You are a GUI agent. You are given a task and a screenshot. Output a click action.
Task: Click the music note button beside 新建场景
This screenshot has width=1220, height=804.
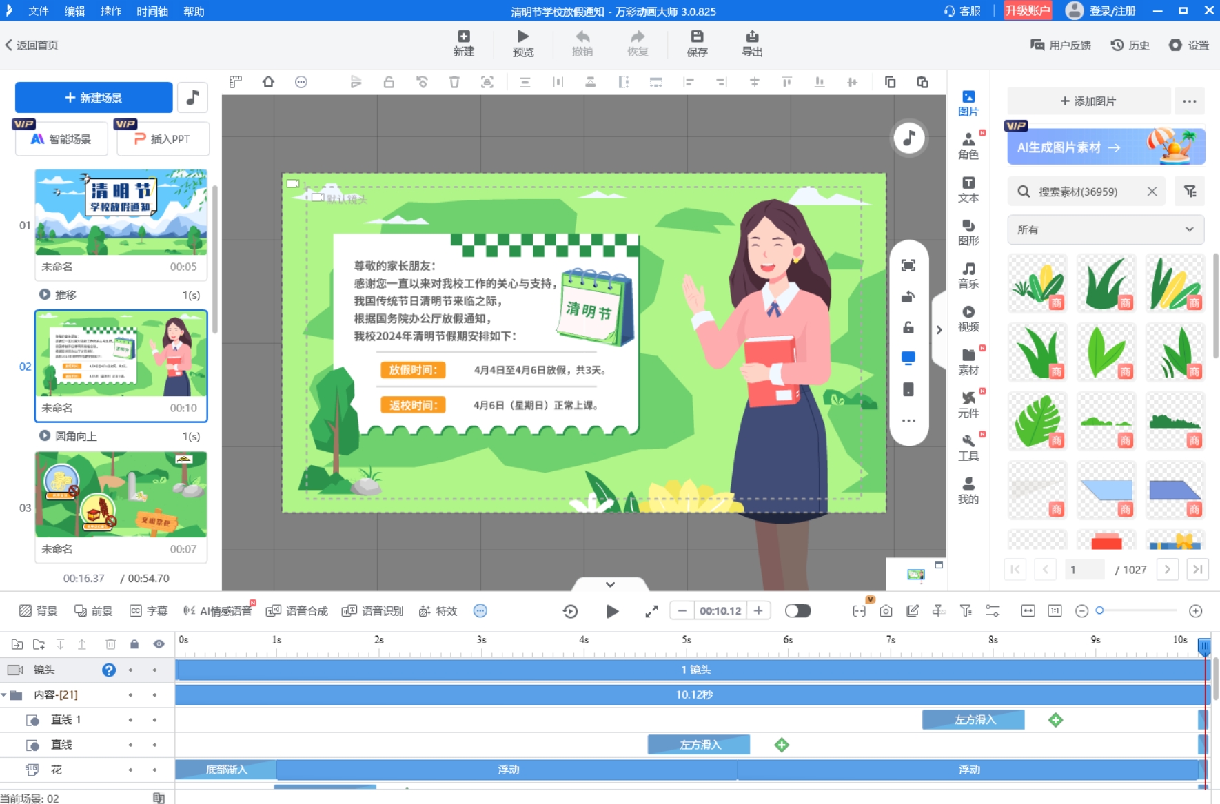point(193,97)
